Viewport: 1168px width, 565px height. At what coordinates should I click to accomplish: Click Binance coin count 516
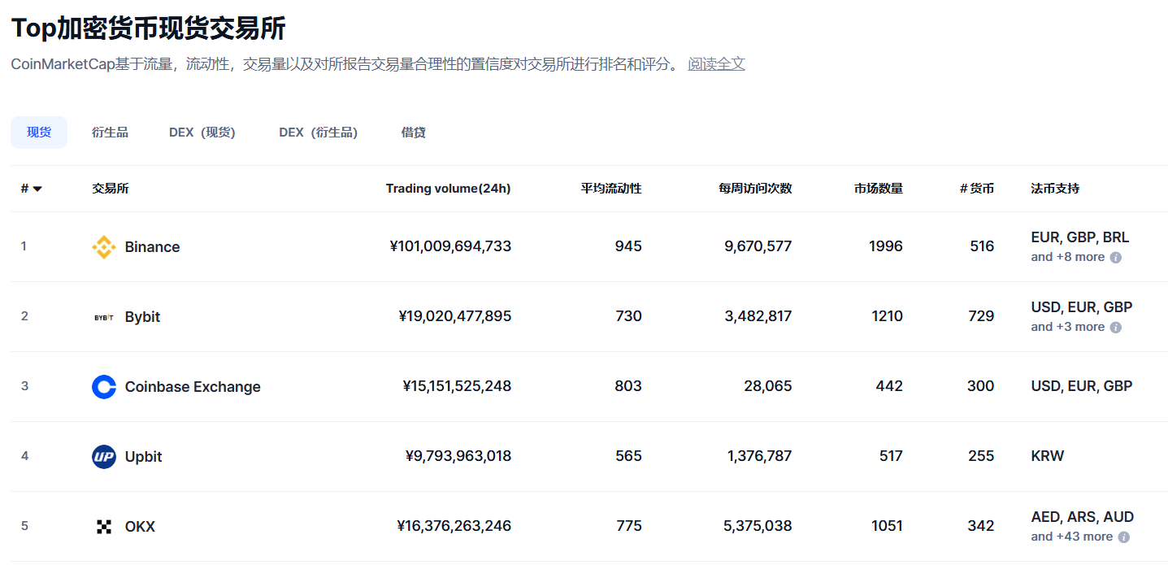tap(982, 246)
